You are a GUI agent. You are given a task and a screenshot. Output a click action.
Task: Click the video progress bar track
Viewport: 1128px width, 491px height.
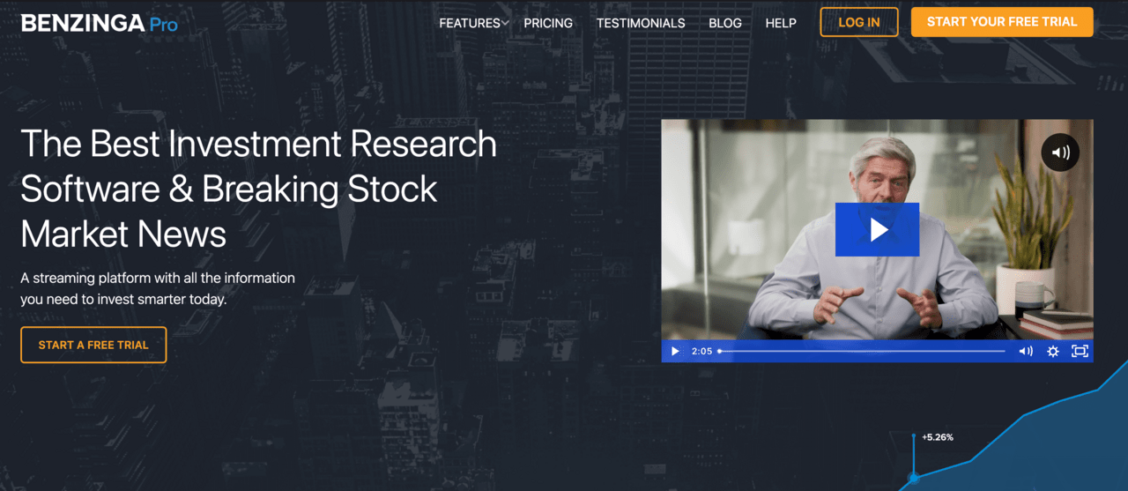pos(862,351)
